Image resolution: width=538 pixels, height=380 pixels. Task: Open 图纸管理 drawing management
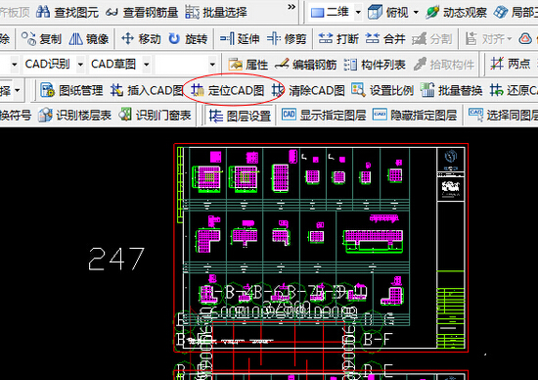71,90
